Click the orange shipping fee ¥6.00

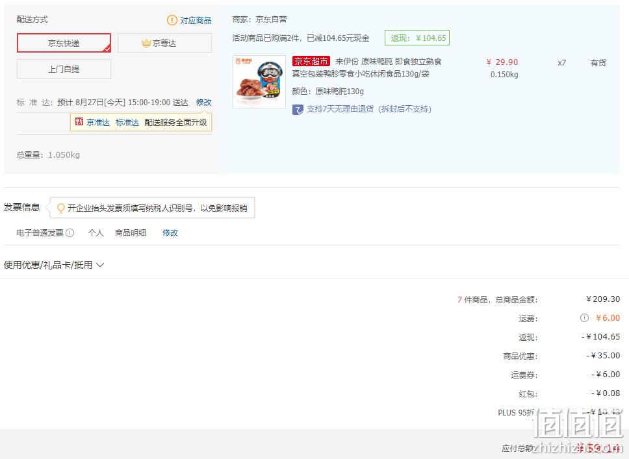click(608, 318)
